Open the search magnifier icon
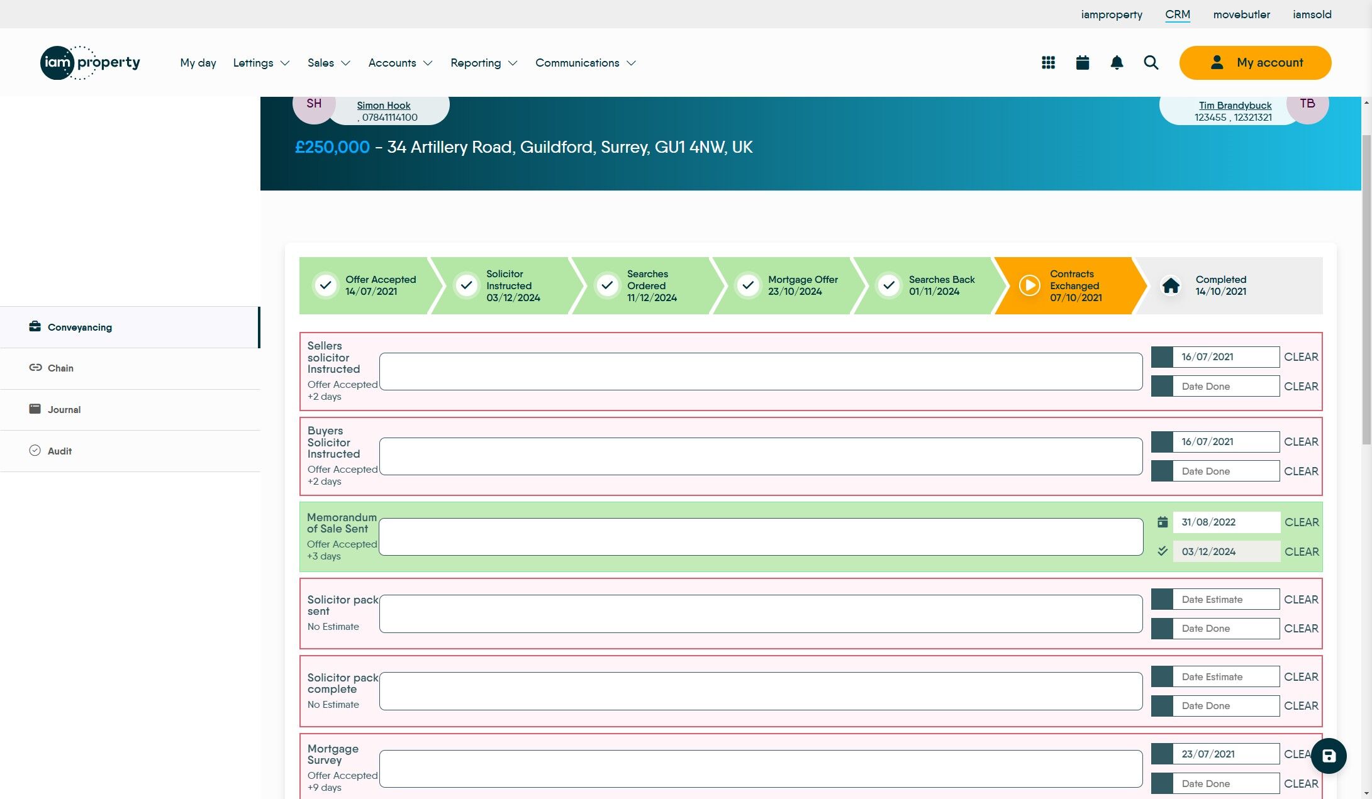 [x=1151, y=63]
